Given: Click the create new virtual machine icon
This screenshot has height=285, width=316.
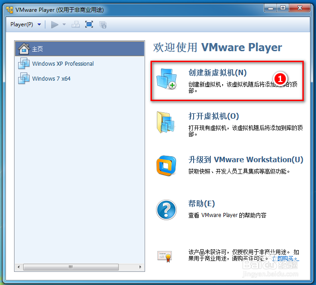Looking at the screenshot, I should point(166,79).
